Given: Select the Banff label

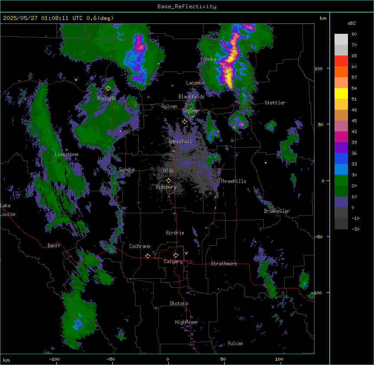Looking at the screenshot, I should pyautogui.click(x=54, y=246).
